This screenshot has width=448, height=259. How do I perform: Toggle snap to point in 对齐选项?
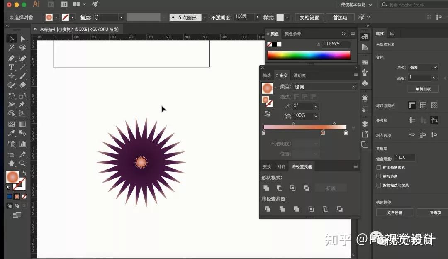[412, 134]
